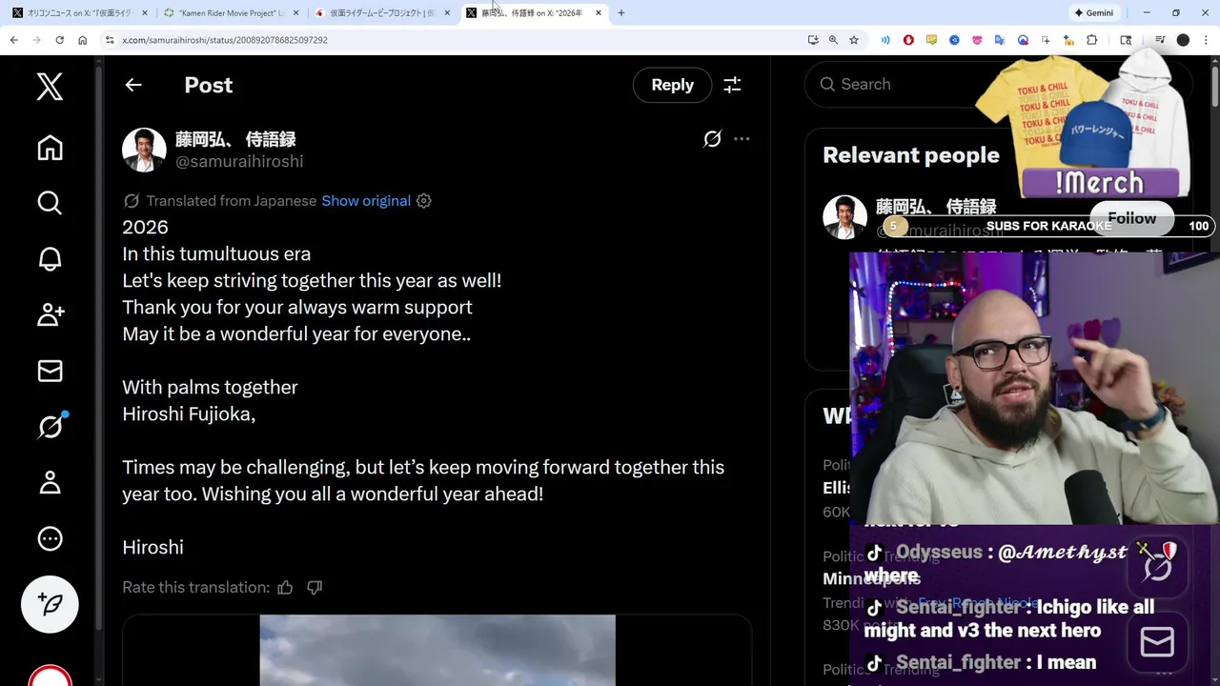1220x686 pixels.
Task: Open Extensions puzzle icon
Action: point(1092,40)
